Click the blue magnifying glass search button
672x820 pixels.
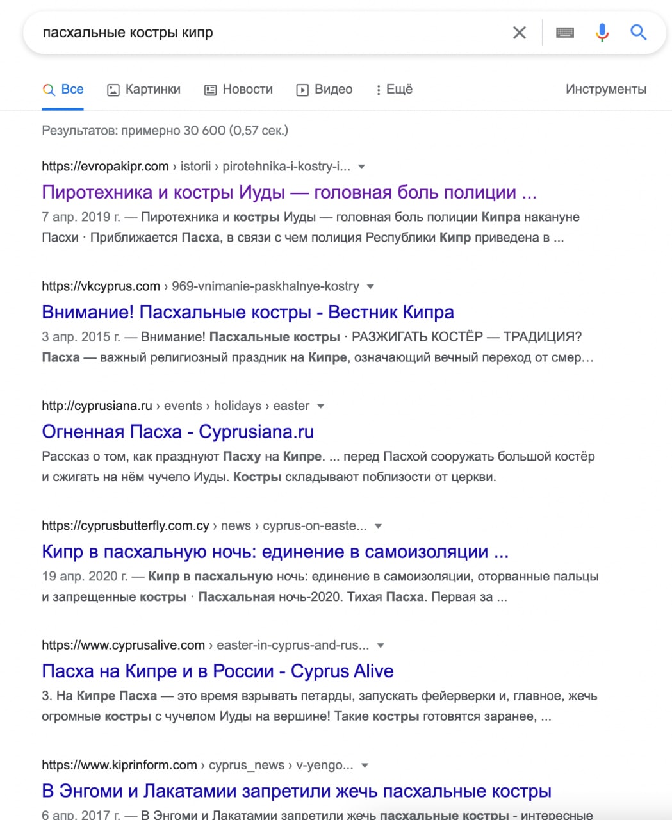pyautogui.click(x=638, y=33)
